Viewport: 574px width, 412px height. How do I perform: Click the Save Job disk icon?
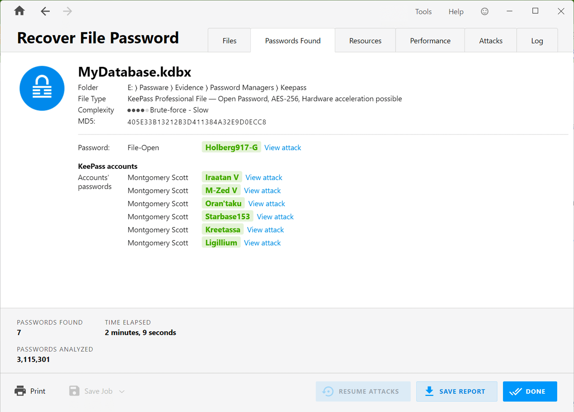pyautogui.click(x=74, y=391)
